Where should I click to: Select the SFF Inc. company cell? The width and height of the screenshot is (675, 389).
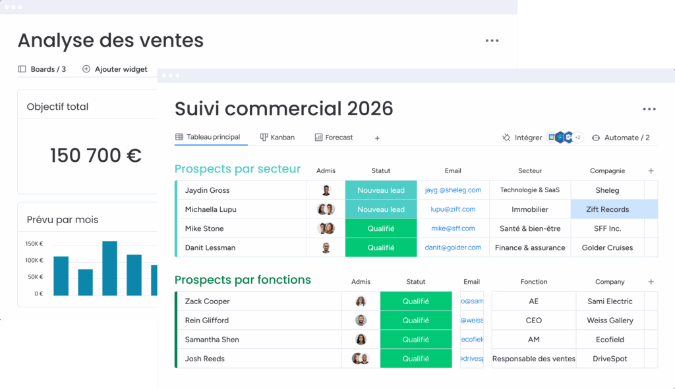tap(607, 228)
